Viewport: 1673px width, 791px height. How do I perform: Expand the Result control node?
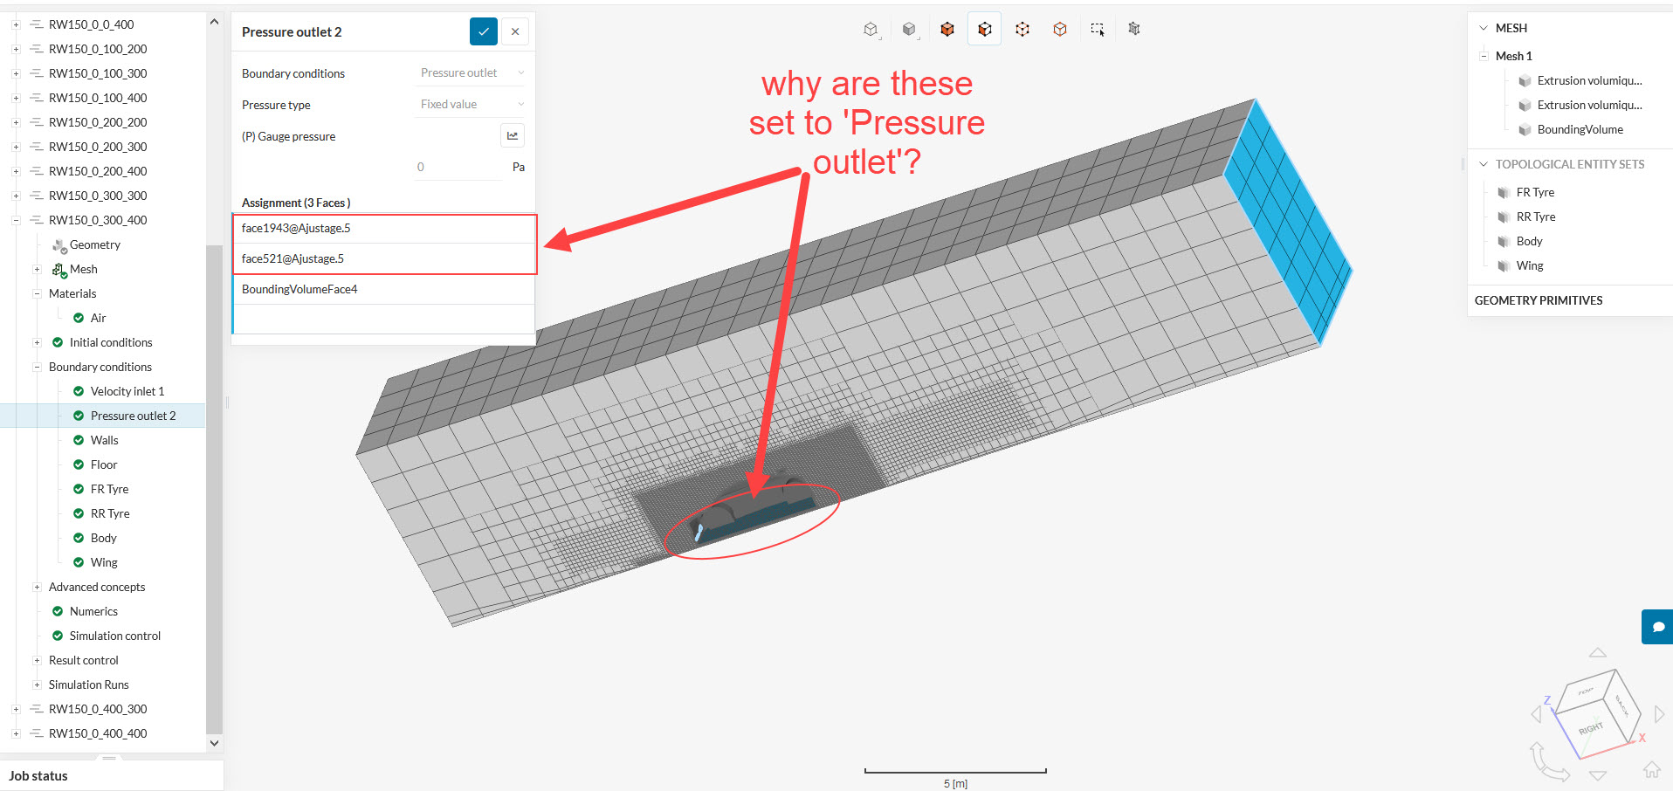37,660
